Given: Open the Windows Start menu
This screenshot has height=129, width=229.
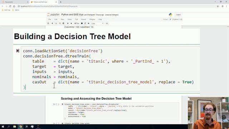Looking at the screenshot, I should coord(3,126).
